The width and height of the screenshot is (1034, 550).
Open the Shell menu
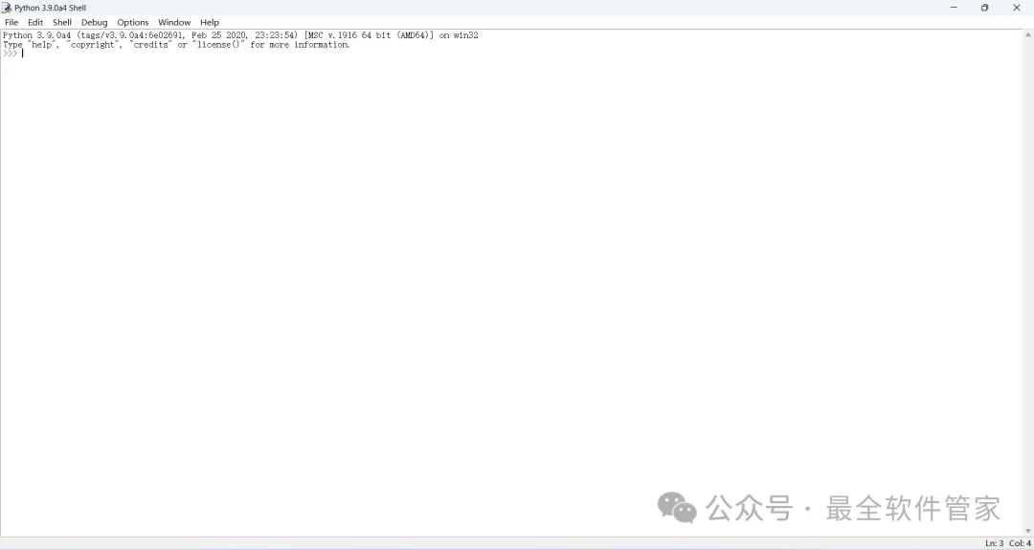62,22
